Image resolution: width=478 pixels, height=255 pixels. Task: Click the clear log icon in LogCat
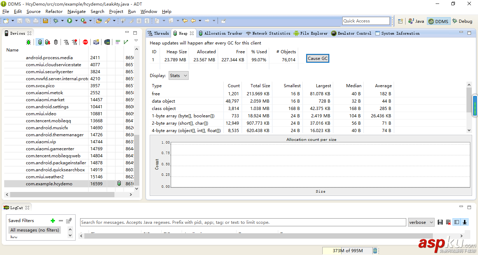click(x=448, y=222)
